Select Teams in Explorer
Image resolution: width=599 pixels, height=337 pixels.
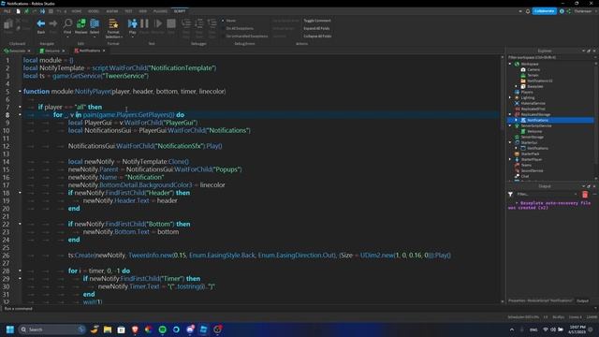526,165
